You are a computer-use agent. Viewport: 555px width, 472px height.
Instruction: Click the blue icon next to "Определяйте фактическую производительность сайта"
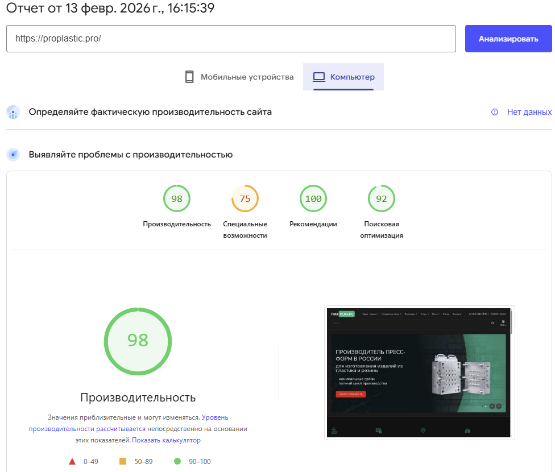(x=13, y=112)
